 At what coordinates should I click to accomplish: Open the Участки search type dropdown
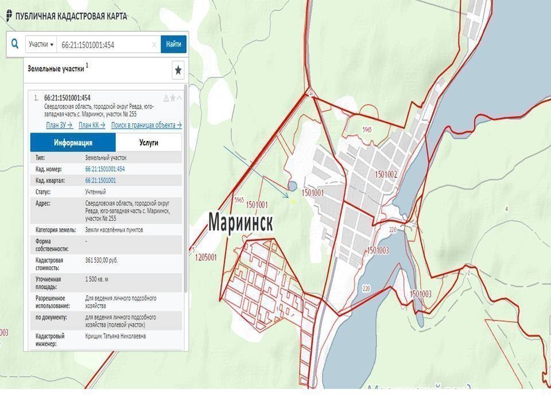41,44
